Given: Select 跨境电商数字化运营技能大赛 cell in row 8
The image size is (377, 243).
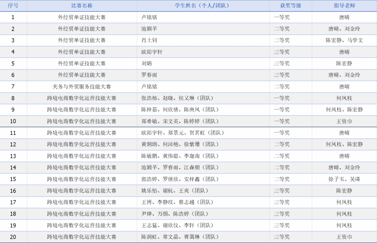Looking at the screenshot, I should coord(82,98).
